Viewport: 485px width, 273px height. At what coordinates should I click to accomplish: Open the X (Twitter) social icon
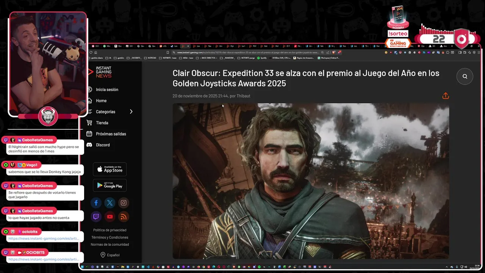pyautogui.click(x=110, y=203)
